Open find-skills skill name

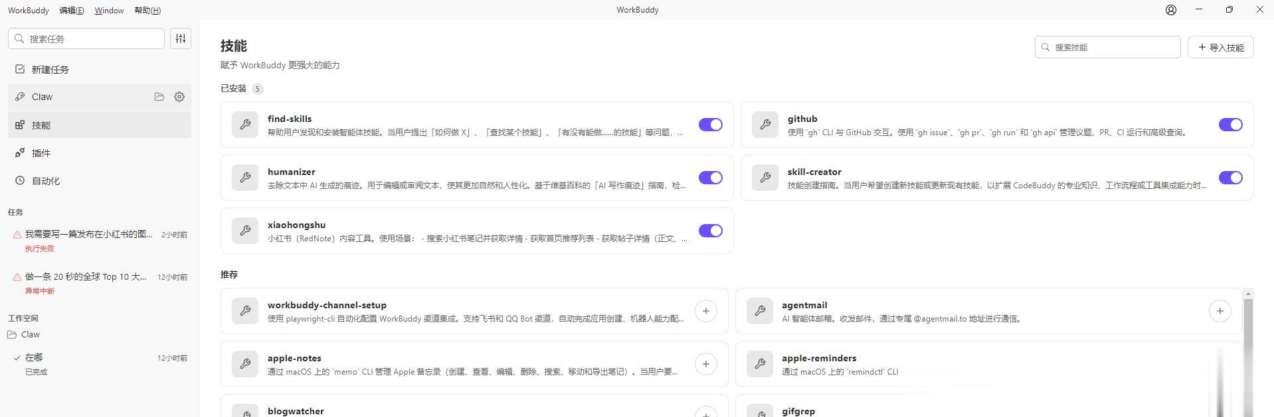(290, 119)
